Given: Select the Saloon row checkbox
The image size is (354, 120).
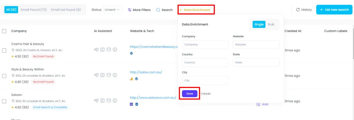Looking at the screenshot, I should click(x=4, y=101).
